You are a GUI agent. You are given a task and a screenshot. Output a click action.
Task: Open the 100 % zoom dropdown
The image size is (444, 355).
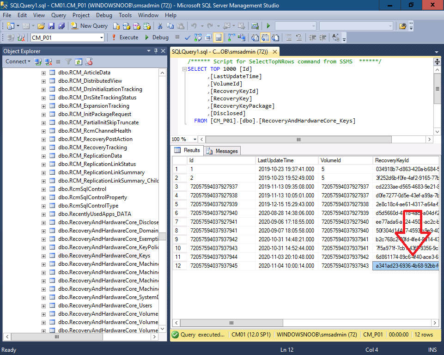[x=195, y=140]
